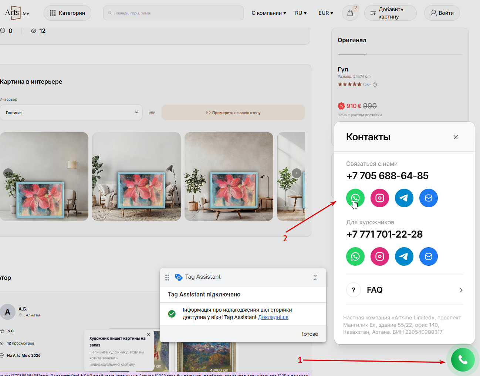480x376 pixels.
Task: Click the 'Войти' login button
Action: [442, 13]
